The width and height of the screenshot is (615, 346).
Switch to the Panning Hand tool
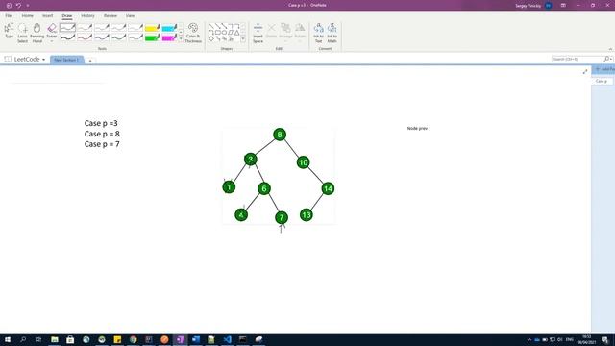pos(37,32)
